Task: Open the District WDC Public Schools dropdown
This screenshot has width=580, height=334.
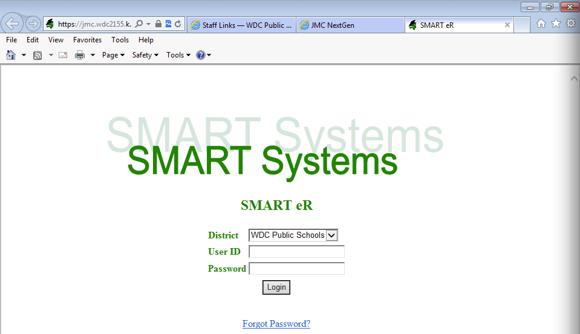Action: tap(293, 235)
